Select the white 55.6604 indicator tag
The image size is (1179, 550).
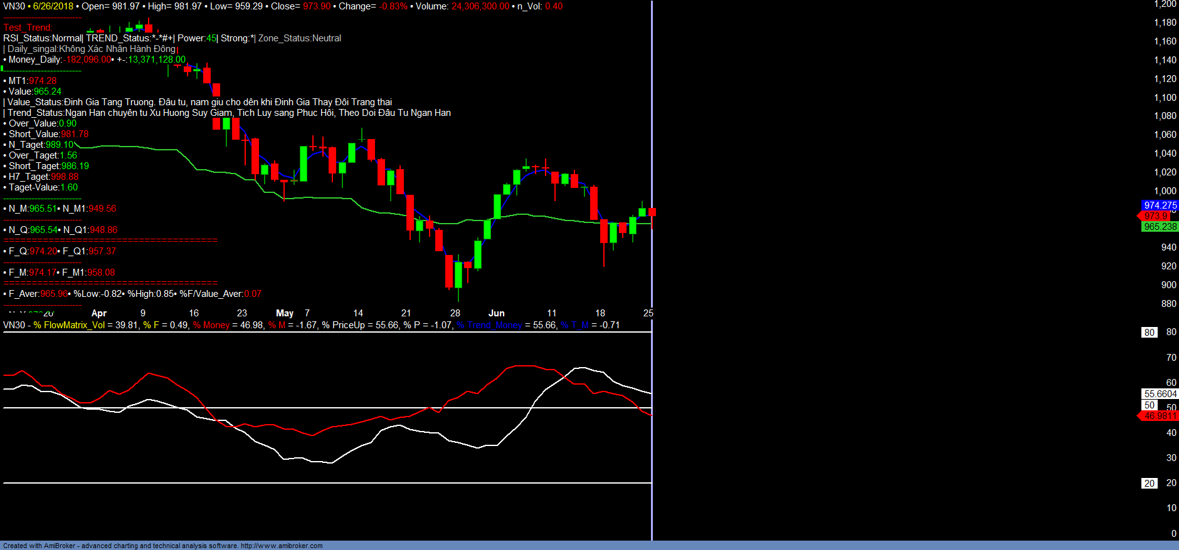click(x=1160, y=394)
